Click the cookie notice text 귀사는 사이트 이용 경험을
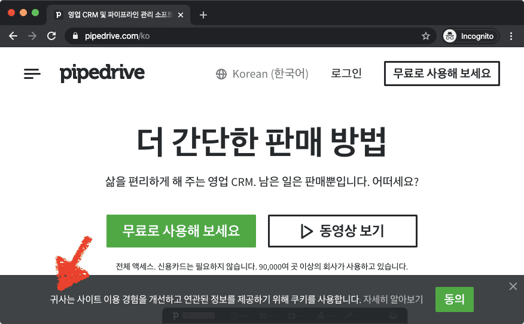Viewport: 524px width, 324px height. [206, 299]
